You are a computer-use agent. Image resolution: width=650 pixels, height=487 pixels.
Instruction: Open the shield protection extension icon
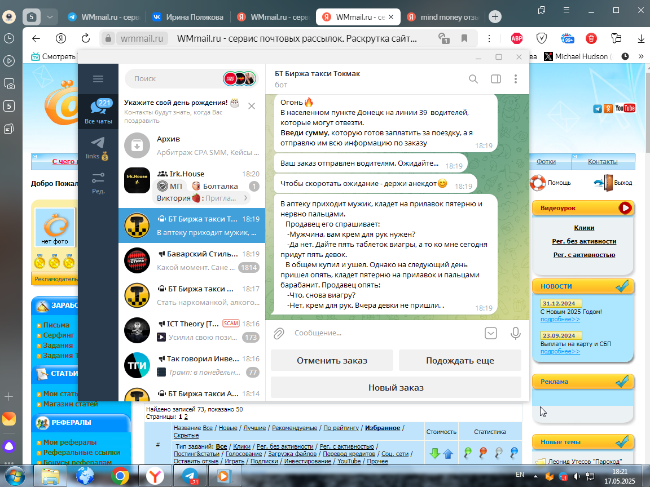coord(542,38)
